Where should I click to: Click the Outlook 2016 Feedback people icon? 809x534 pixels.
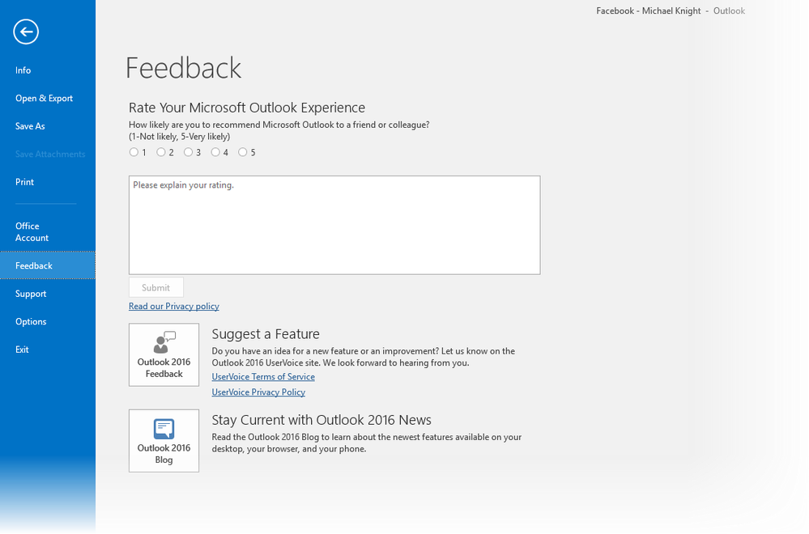(x=164, y=341)
